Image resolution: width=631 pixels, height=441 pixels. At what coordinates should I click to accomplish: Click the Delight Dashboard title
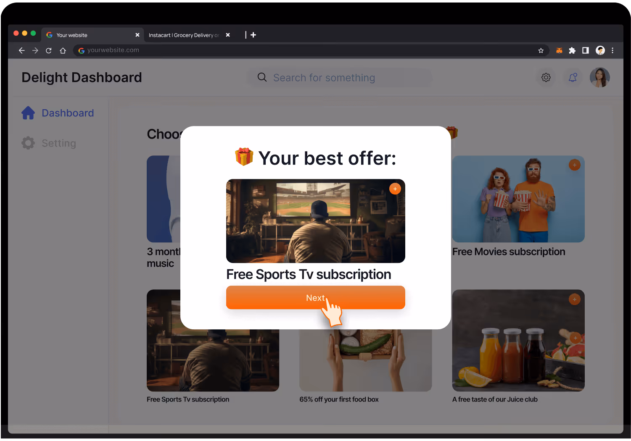[82, 77]
